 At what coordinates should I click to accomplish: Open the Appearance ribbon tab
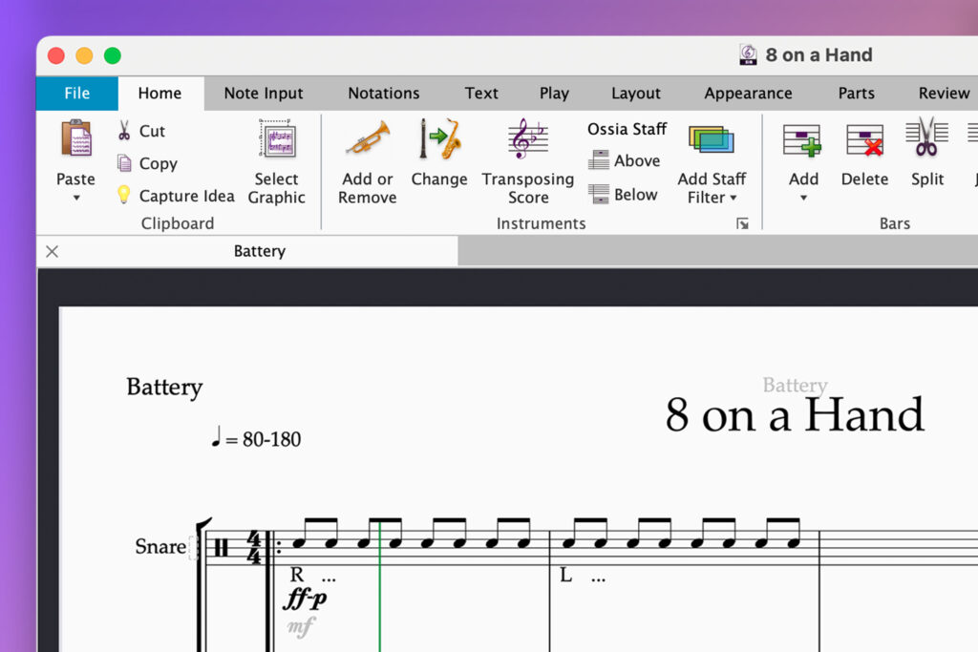tap(748, 93)
